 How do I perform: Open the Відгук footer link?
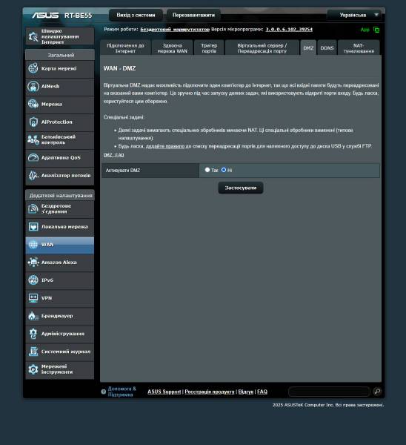246,392
